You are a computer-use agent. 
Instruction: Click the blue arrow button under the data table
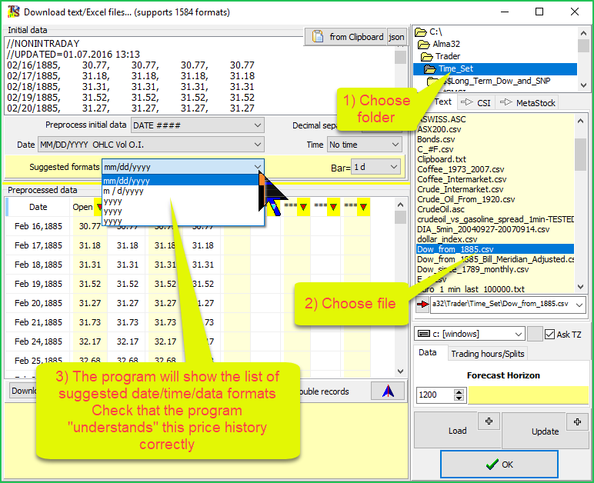click(387, 391)
